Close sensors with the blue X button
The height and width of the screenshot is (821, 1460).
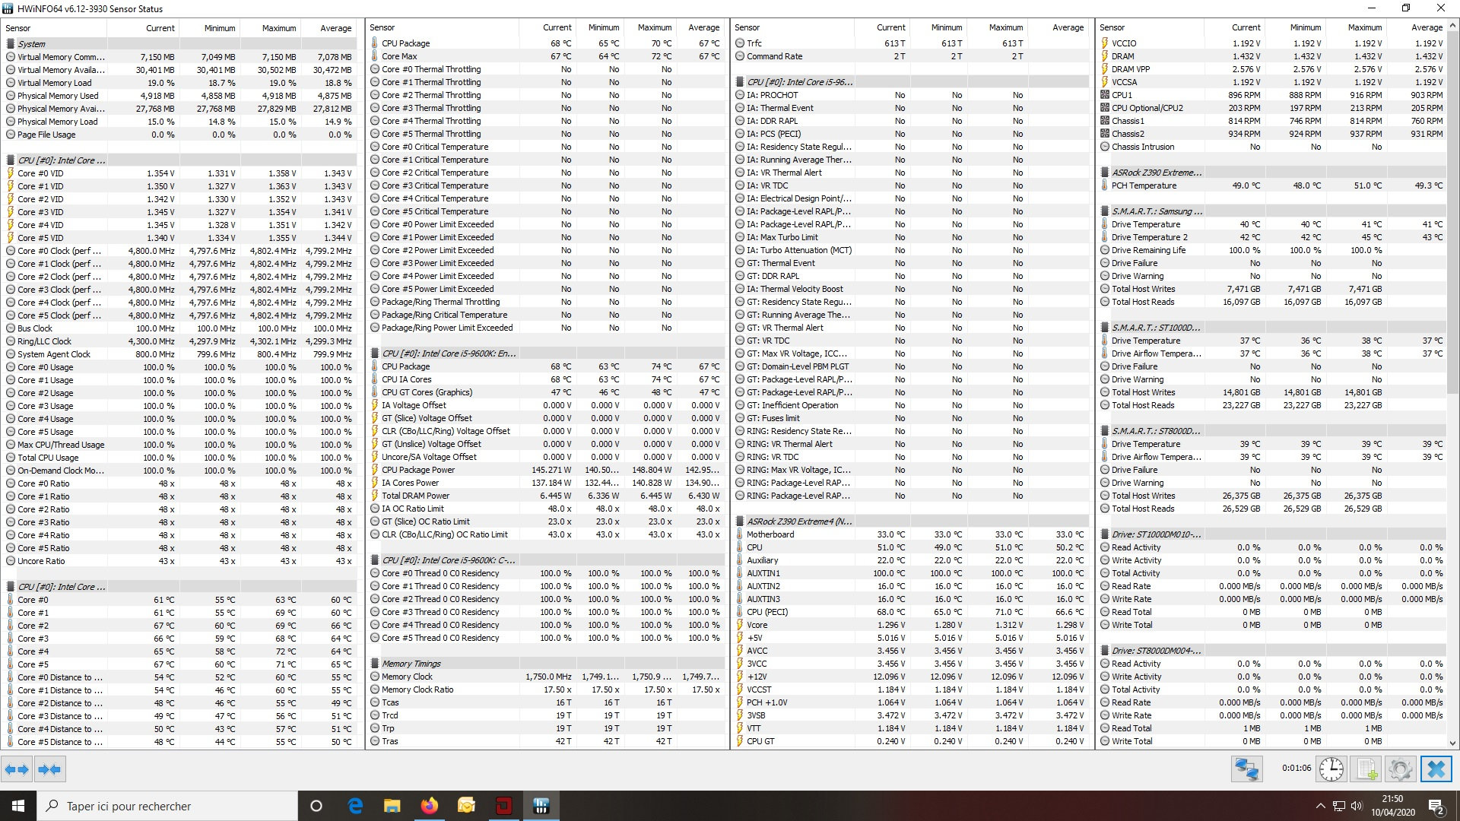1436,769
